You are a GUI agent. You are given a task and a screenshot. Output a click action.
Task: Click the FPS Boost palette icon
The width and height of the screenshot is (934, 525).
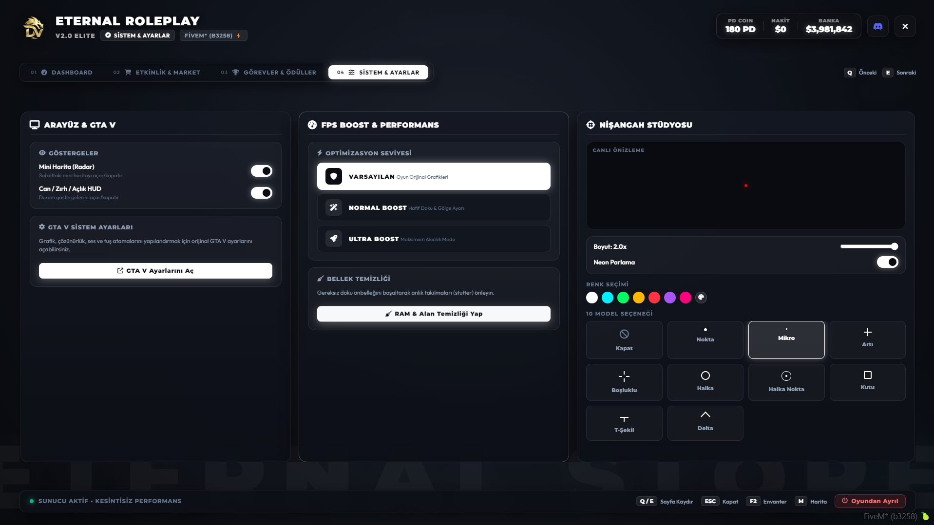coord(312,125)
